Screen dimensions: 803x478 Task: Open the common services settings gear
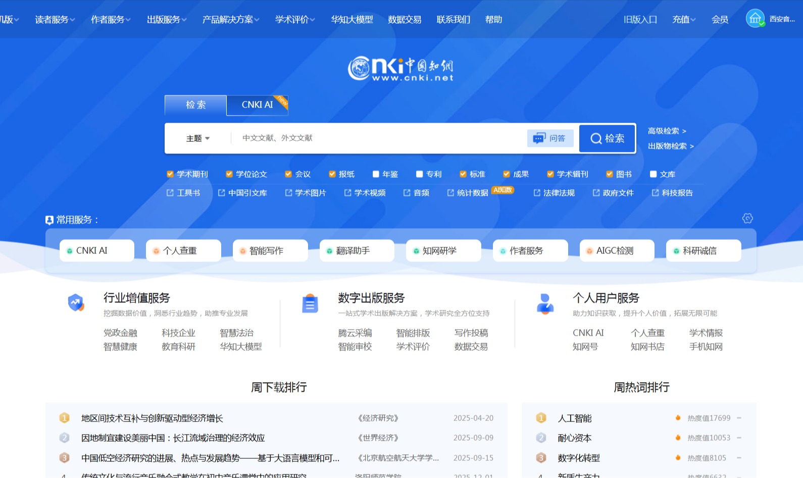[747, 218]
